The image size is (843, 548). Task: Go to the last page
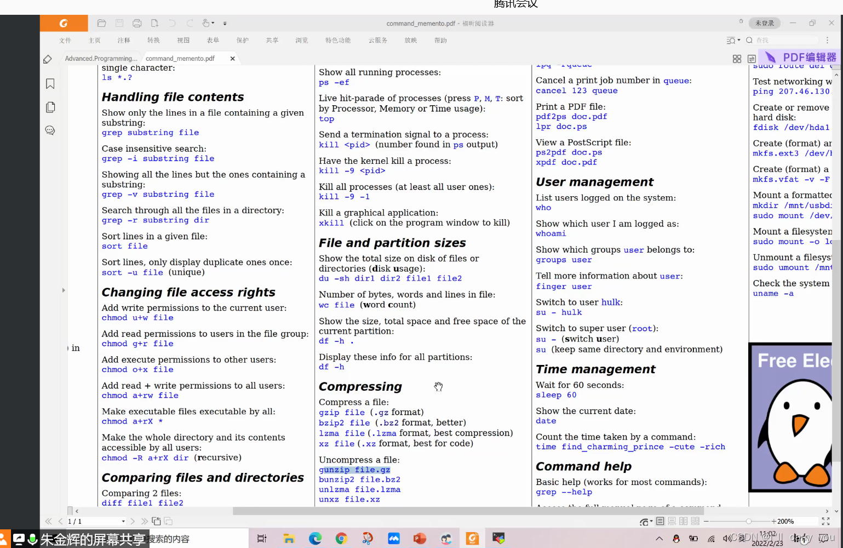click(x=144, y=521)
